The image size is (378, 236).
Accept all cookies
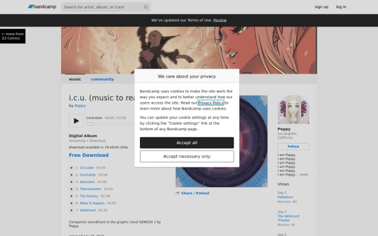(x=187, y=143)
